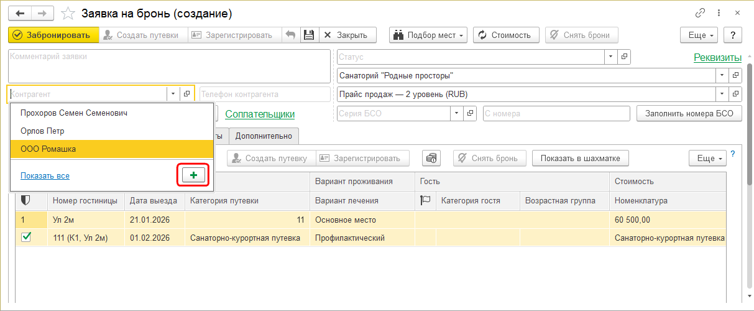The width and height of the screenshot is (754, 311).
Task: Open the Подбор мест dropdown button
Action: point(428,35)
